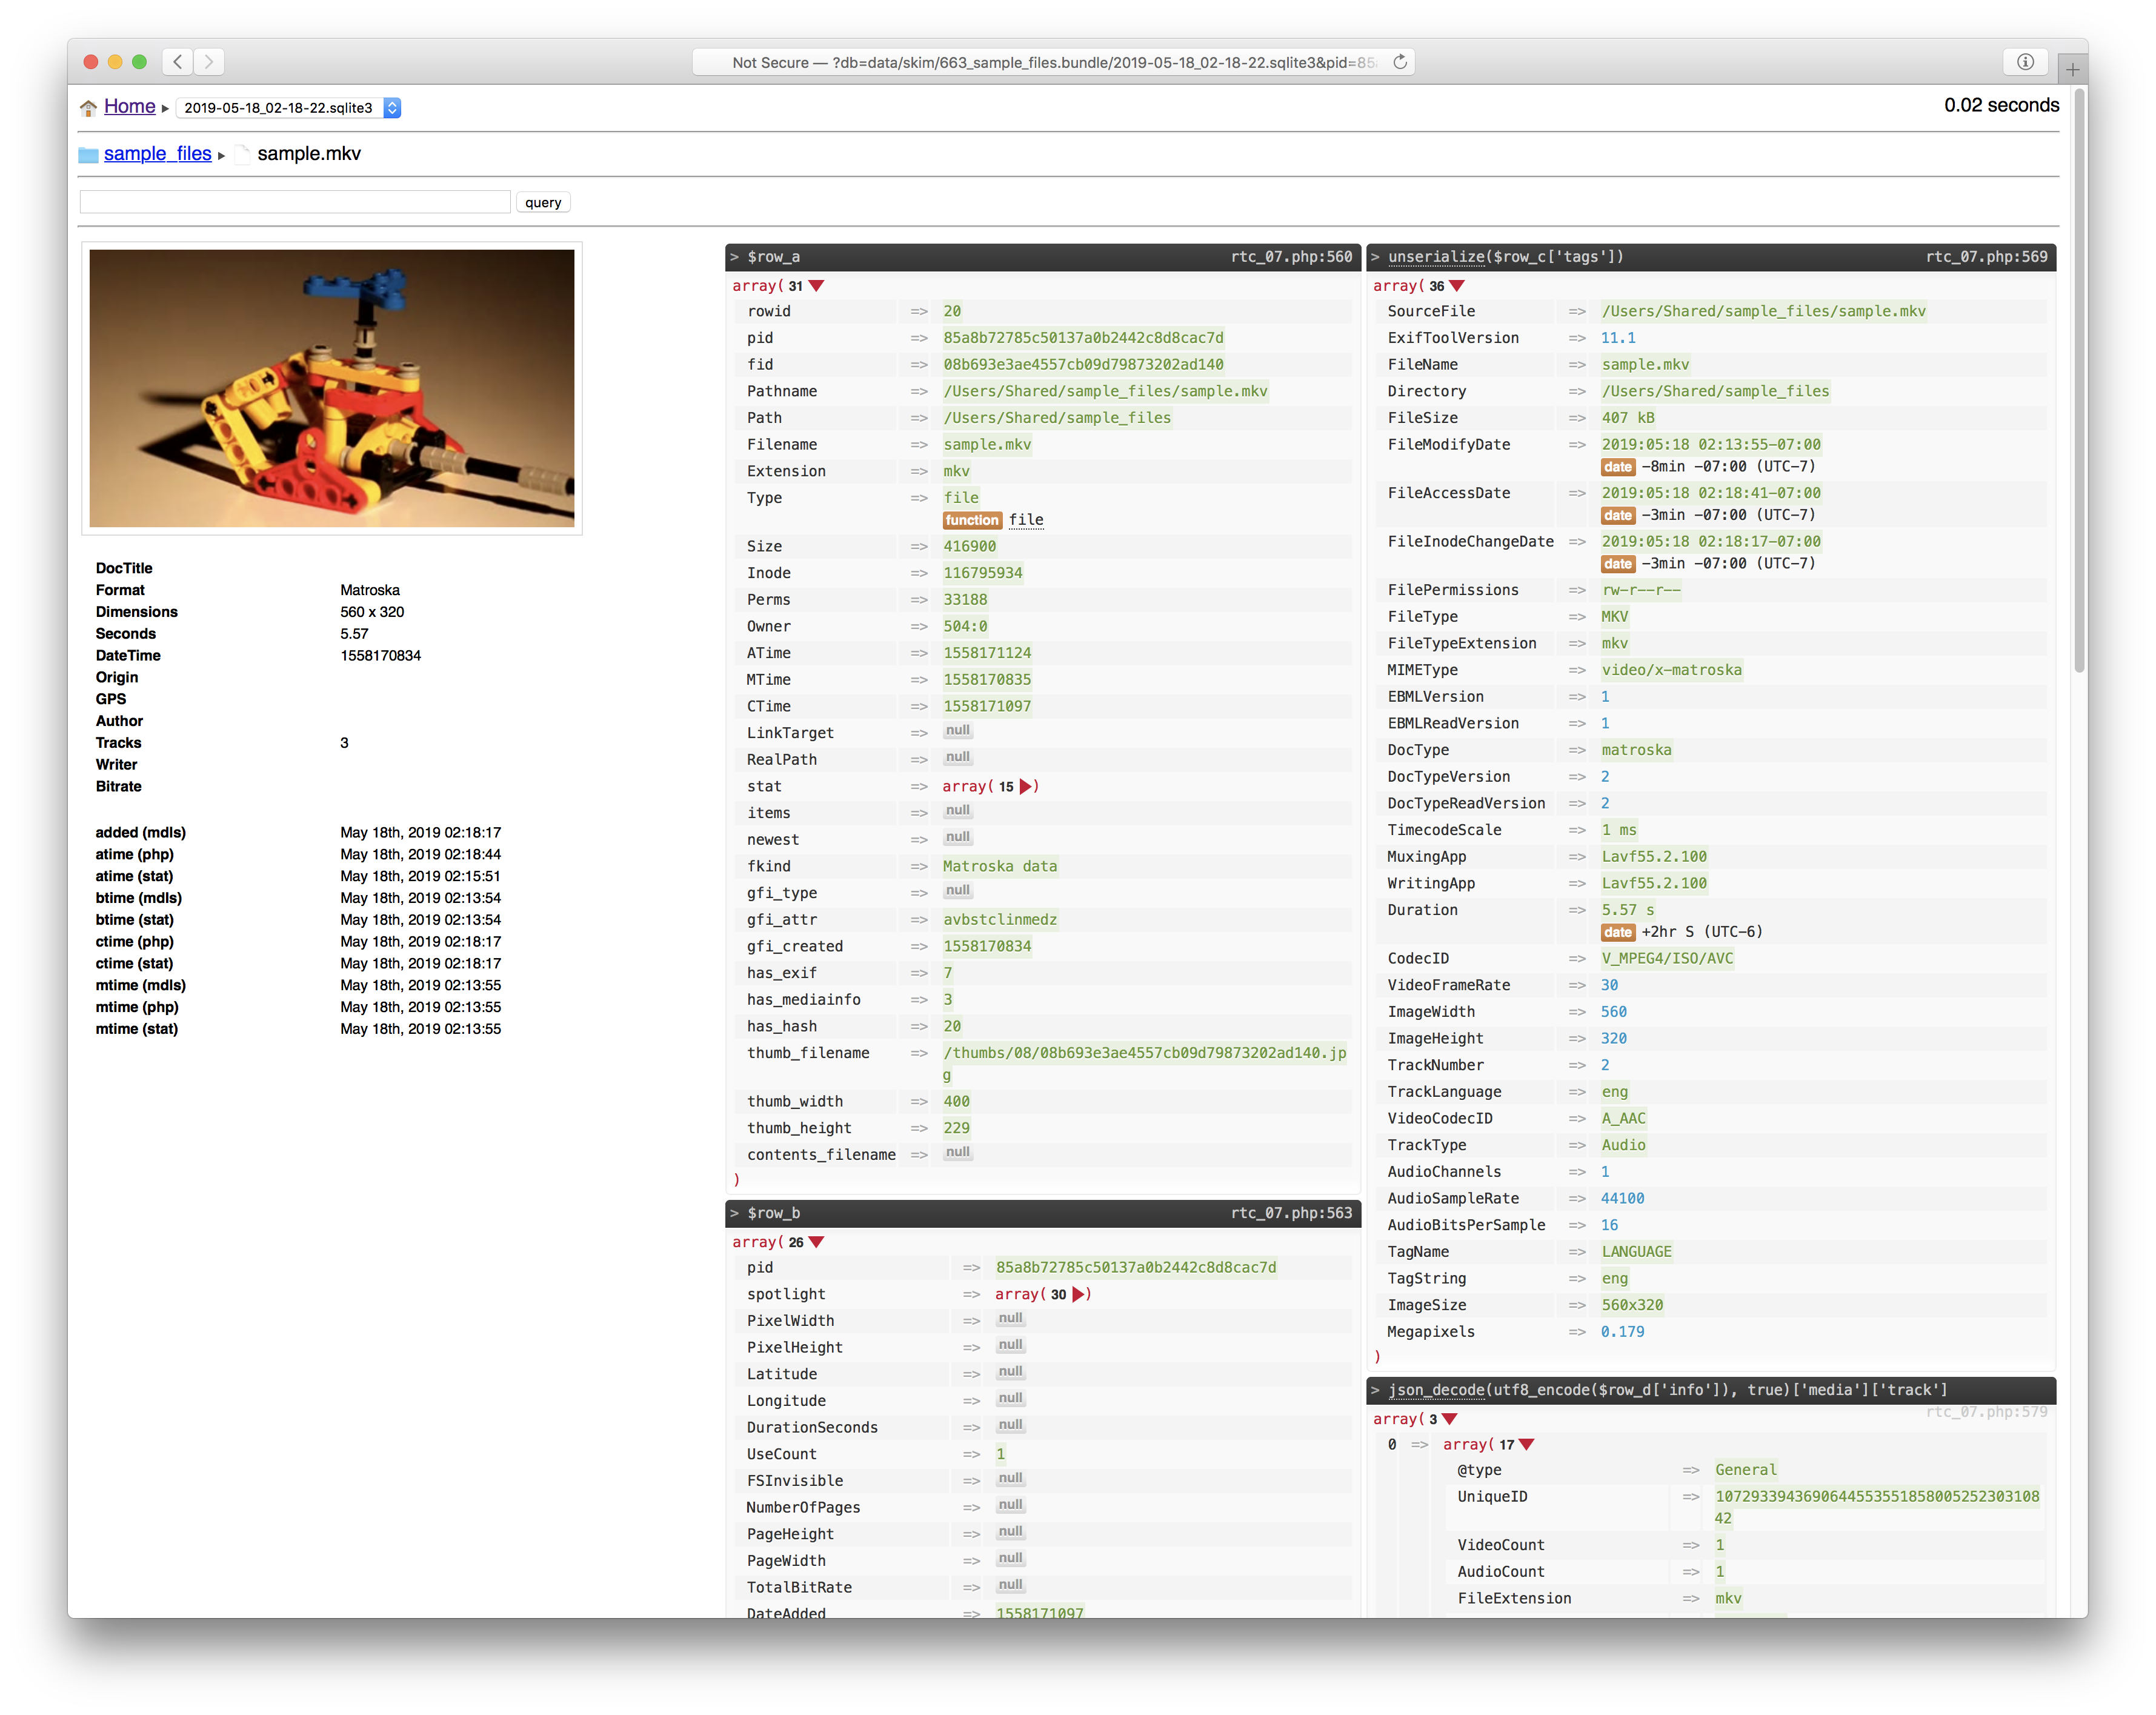Viewport: 2156px width, 1715px height.
Task: Expand the spotlight array of 30
Action: click(x=1078, y=1295)
